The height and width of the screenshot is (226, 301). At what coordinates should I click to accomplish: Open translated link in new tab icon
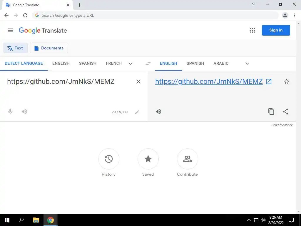[269, 82]
